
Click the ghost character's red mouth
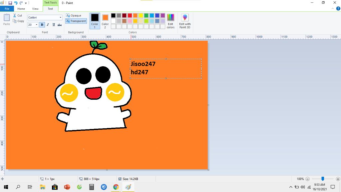coord(94,93)
